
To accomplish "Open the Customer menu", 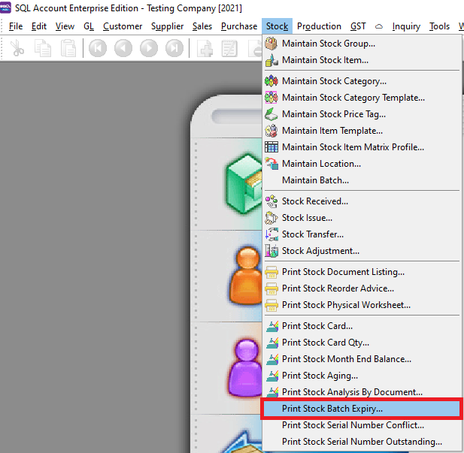I will tap(123, 26).
